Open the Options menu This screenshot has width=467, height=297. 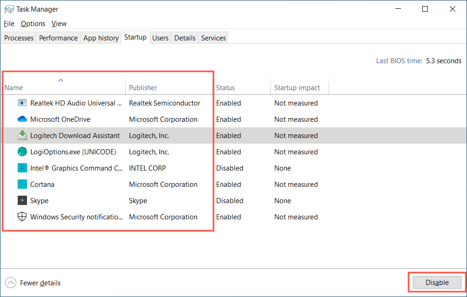(x=33, y=24)
